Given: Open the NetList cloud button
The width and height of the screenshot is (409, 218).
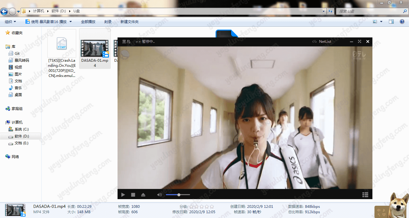Looking at the screenshot, I should pos(322,42).
